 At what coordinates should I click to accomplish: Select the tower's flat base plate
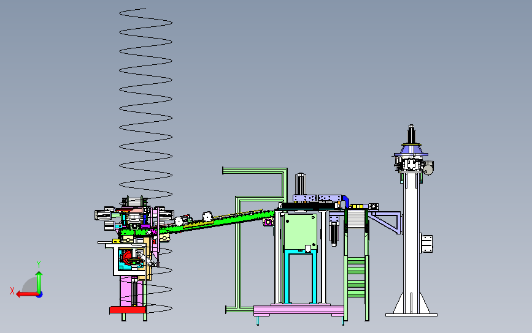click(411, 315)
